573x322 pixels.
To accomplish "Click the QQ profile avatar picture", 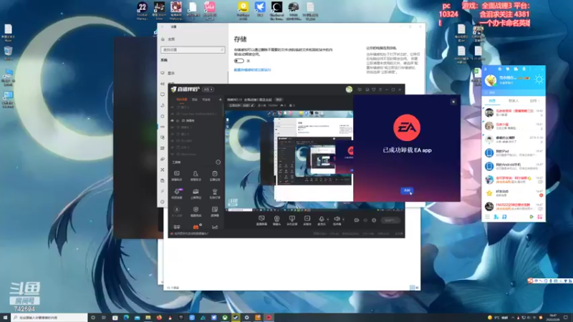I will (x=491, y=79).
